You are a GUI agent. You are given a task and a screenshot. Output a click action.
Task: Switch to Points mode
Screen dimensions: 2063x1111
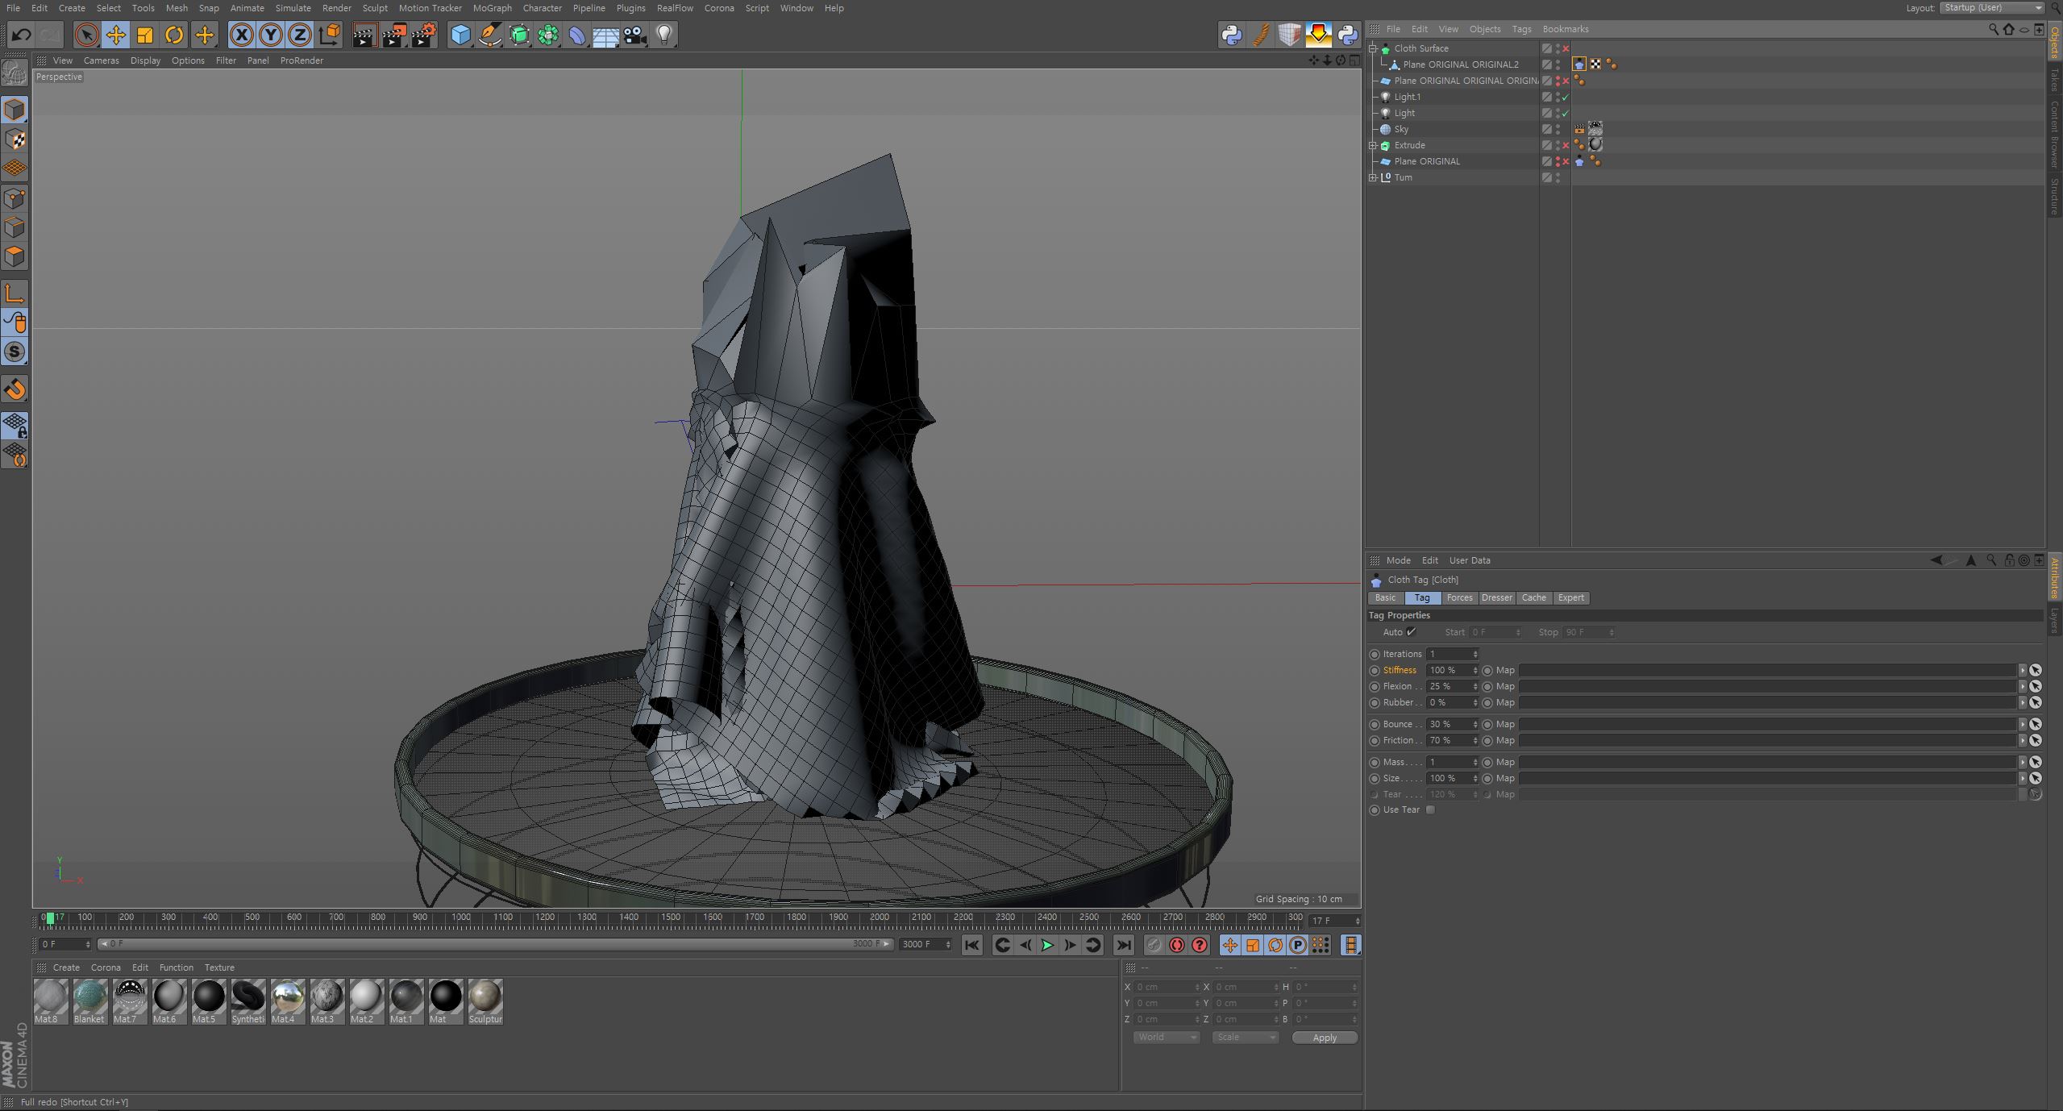click(15, 198)
